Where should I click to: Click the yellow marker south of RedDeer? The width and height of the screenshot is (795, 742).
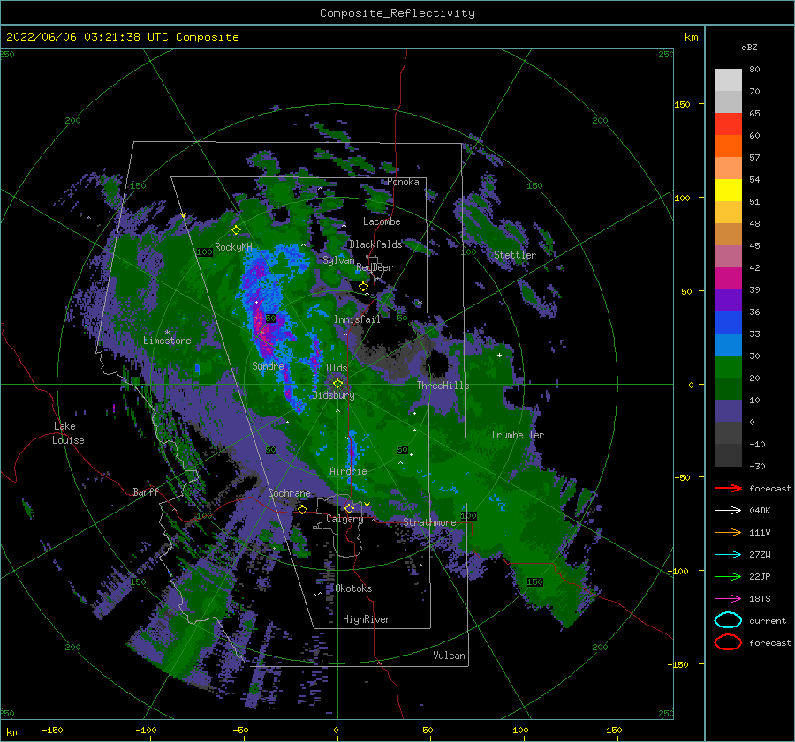(x=363, y=287)
